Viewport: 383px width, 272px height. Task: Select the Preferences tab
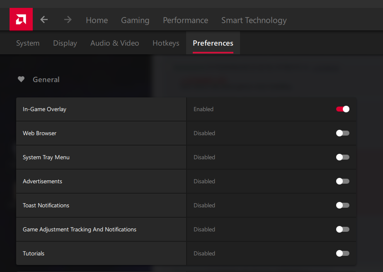coord(213,43)
